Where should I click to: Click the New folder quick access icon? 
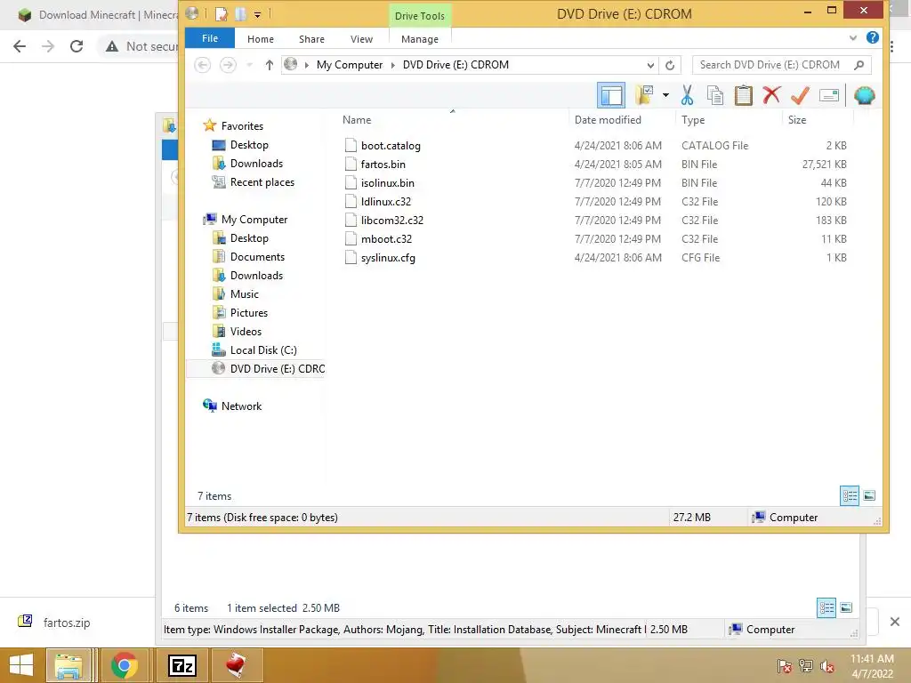tap(240, 14)
